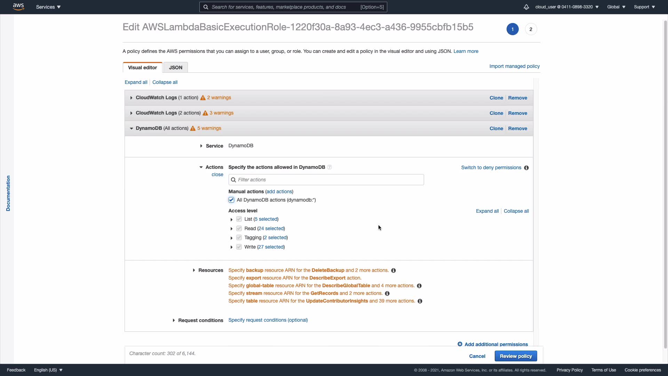Click the DynamoDB 5 warnings triangle icon

point(193,128)
